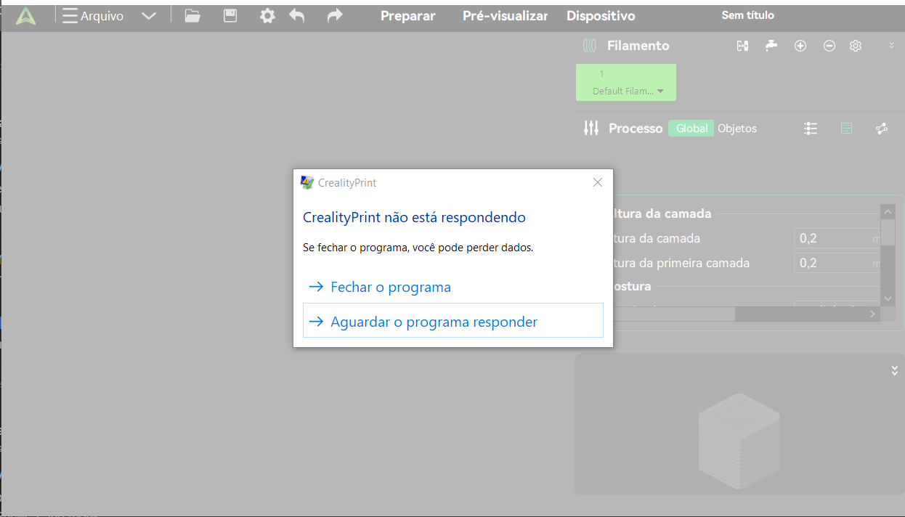Click the layer height value field
This screenshot has height=517, width=905.
click(x=837, y=238)
